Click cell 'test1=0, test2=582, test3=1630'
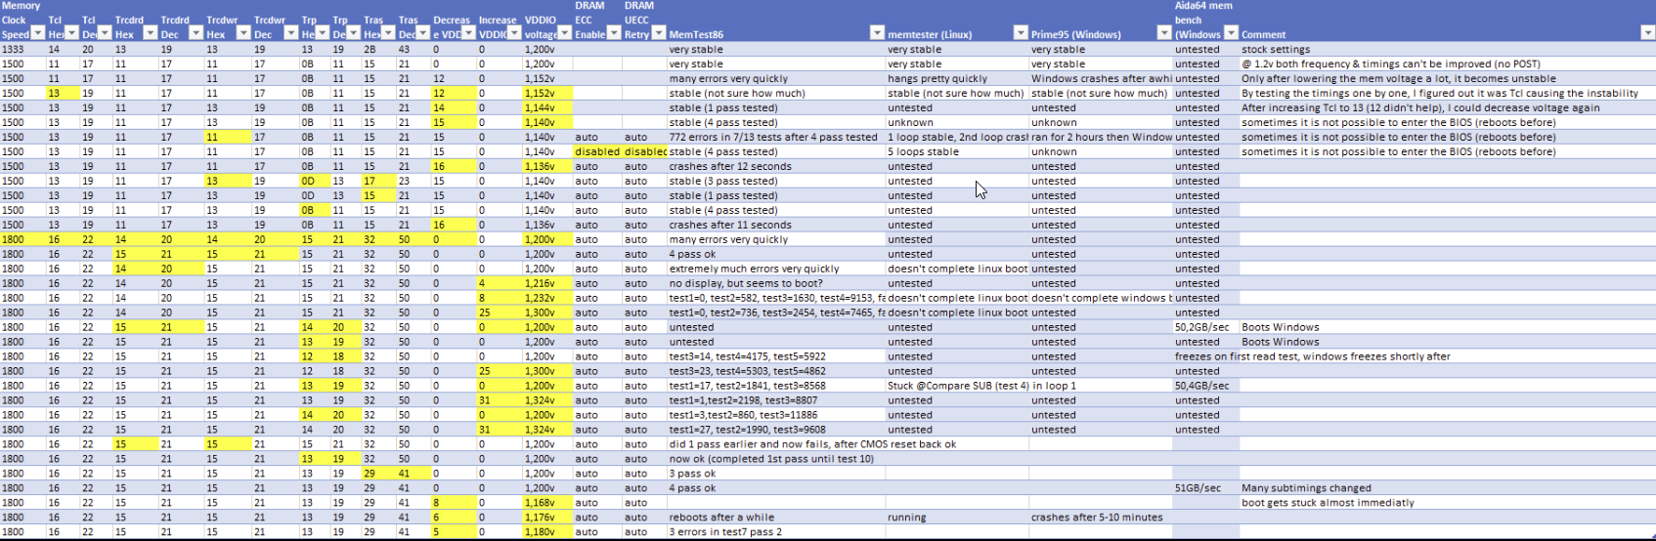 click(x=777, y=298)
